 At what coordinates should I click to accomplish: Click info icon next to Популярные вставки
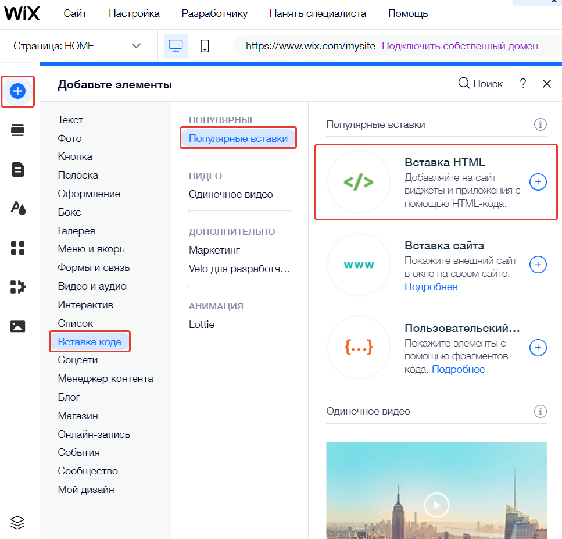540,124
